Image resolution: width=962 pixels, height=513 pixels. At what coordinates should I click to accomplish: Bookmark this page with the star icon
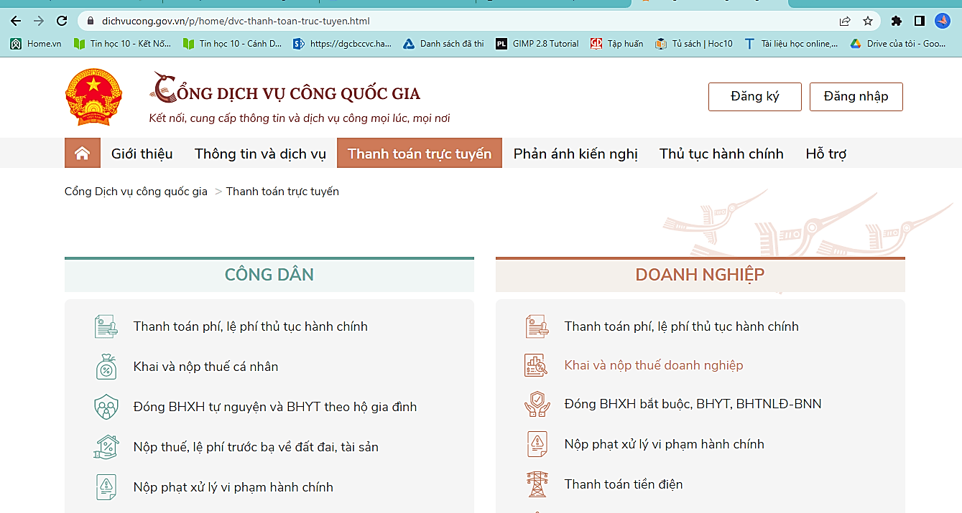pyautogui.click(x=868, y=21)
